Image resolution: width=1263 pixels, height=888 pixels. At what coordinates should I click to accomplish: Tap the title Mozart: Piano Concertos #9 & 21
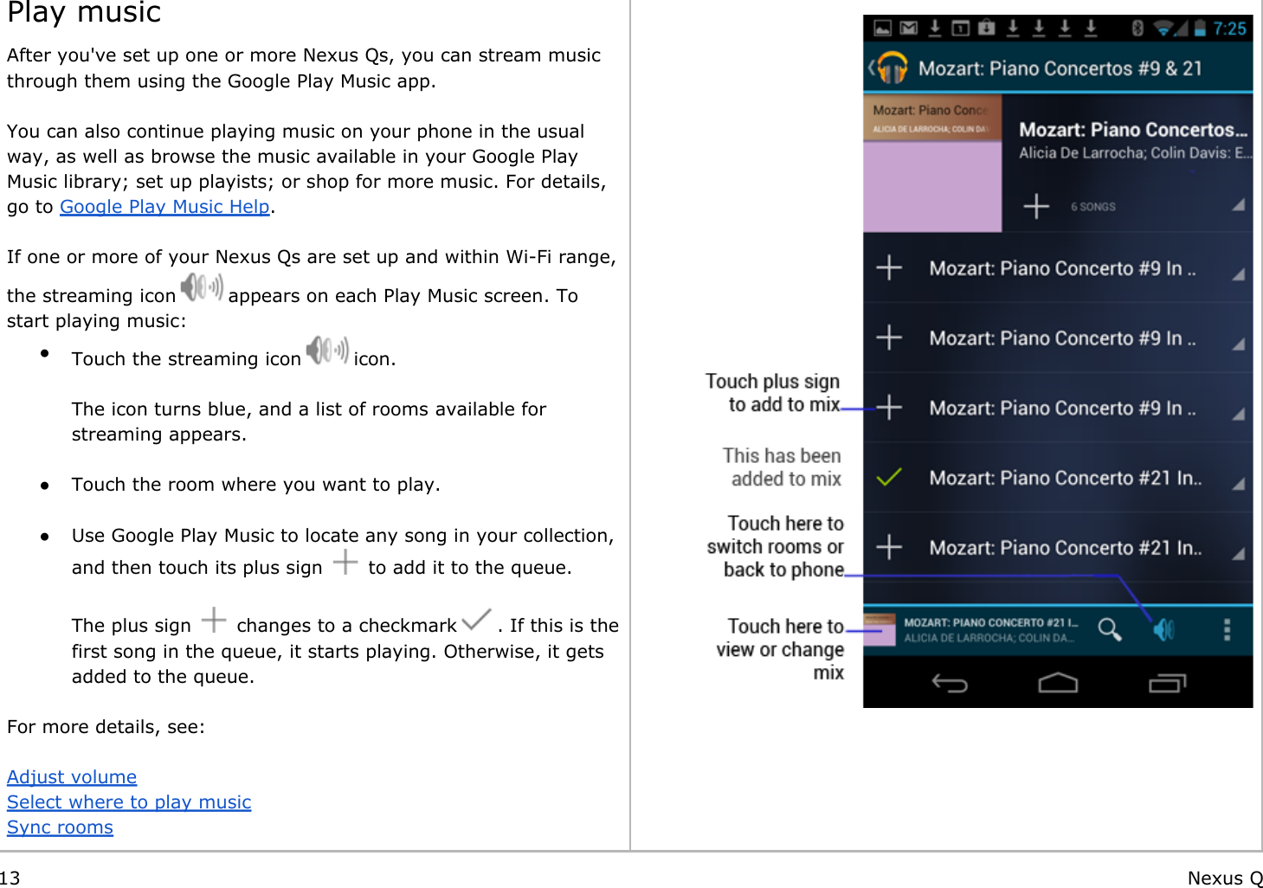tap(1060, 68)
